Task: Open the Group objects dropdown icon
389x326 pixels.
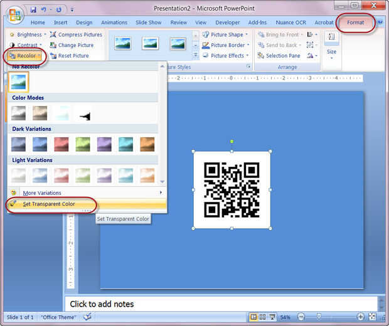Action: pos(312,45)
